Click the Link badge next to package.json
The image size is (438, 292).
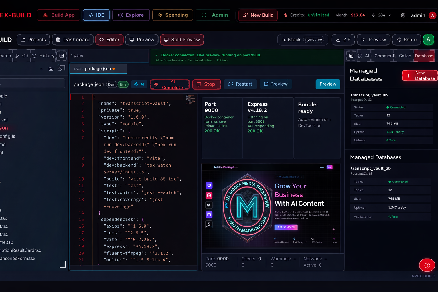click(x=123, y=84)
